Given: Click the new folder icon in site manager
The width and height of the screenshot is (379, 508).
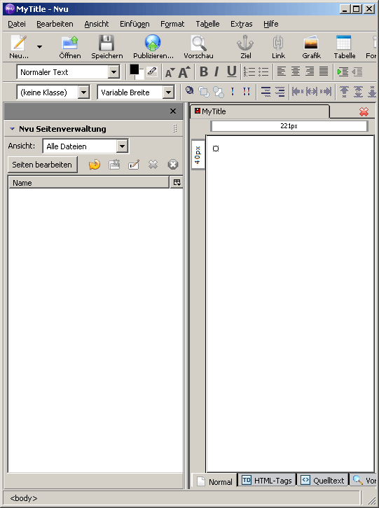Looking at the screenshot, I should point(114,165).
